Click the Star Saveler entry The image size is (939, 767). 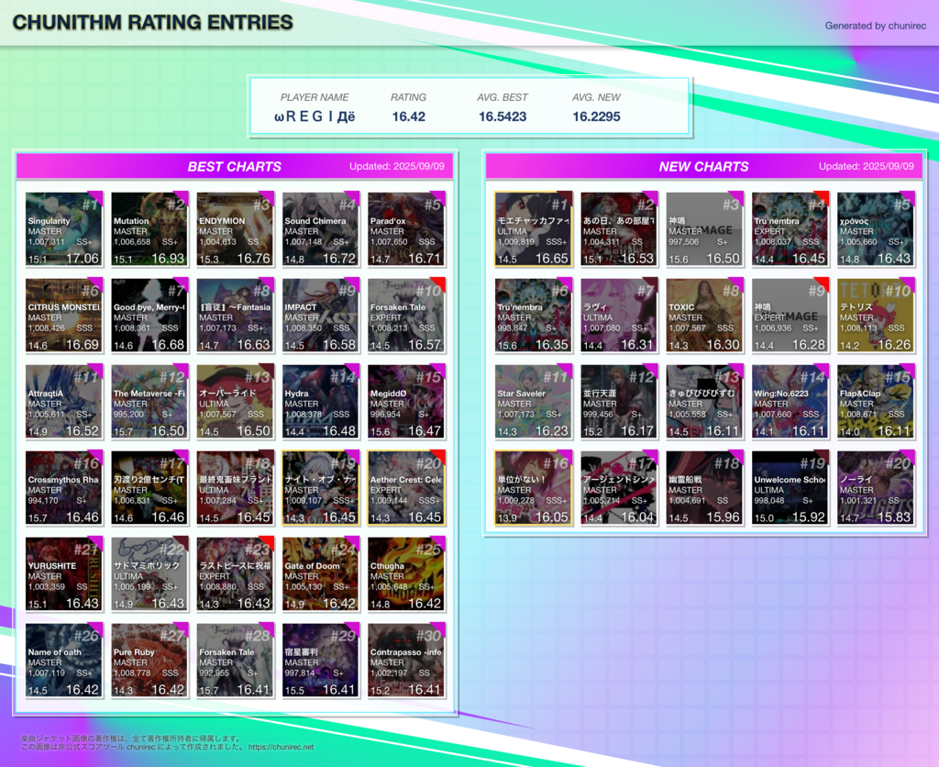point(533,402)
